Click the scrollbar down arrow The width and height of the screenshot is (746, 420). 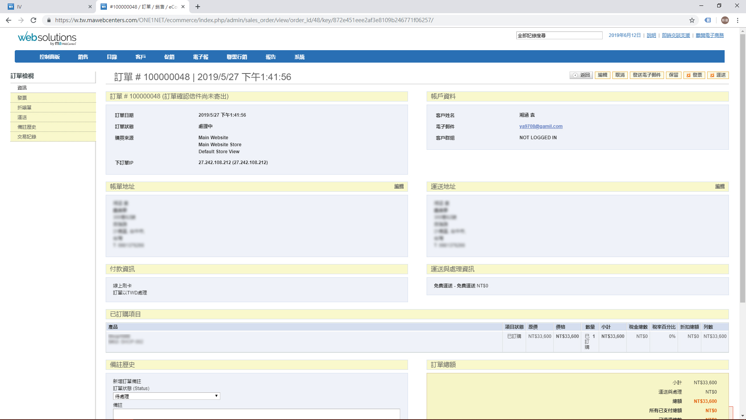(x=743, y=416)
